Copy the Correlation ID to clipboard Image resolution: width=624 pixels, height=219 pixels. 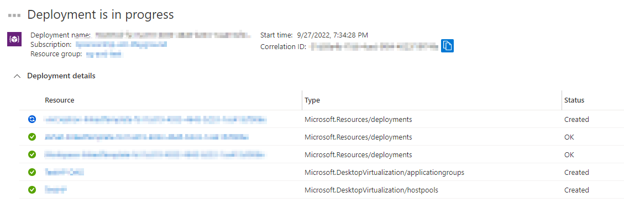coord(447,46)
